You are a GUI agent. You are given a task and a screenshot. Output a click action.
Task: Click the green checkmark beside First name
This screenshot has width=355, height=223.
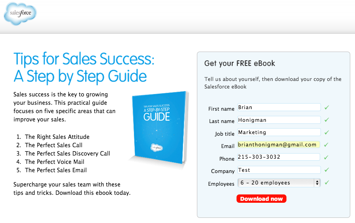coord(326,108)
